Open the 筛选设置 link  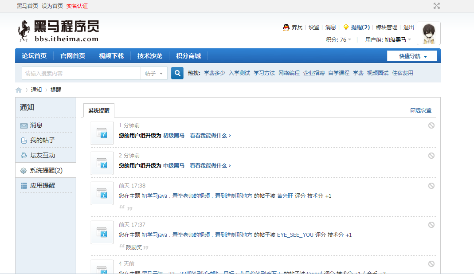(420, 110)
